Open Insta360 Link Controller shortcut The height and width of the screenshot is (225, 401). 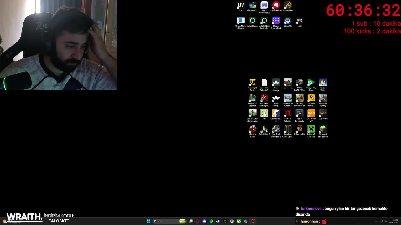(x=264, y=23)
